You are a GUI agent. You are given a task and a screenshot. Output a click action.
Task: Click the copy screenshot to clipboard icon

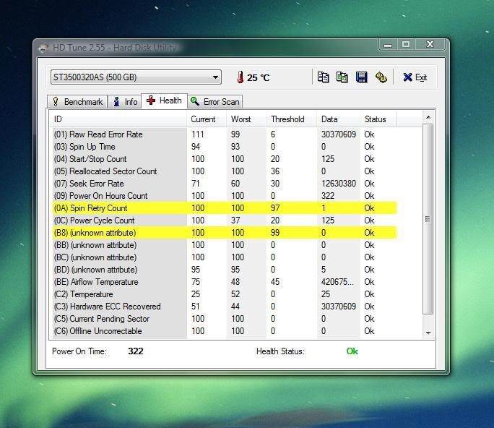[342, 77]
